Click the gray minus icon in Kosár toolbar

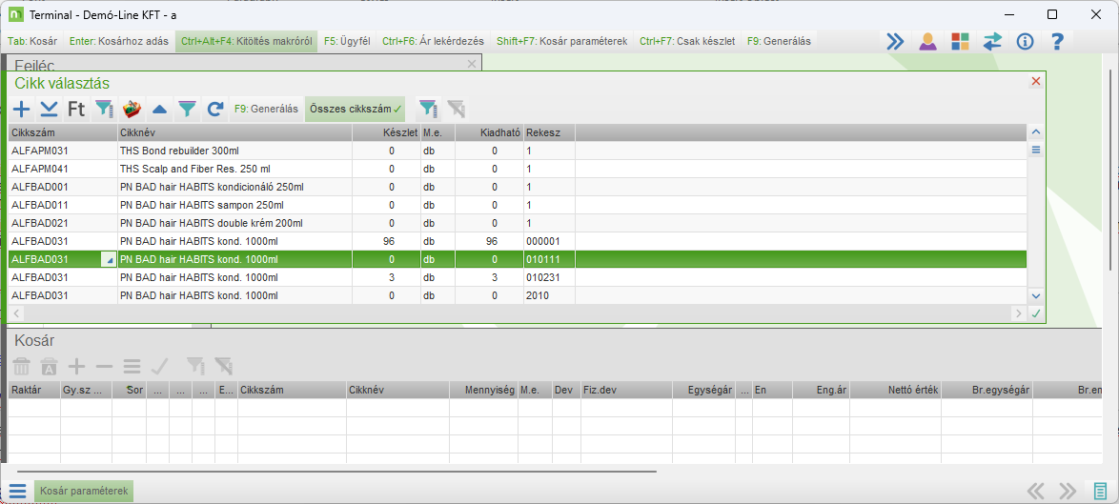coord(104,367)
